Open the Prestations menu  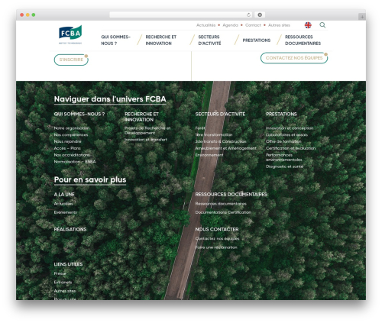pyautogui.click(x=257, y=40)
